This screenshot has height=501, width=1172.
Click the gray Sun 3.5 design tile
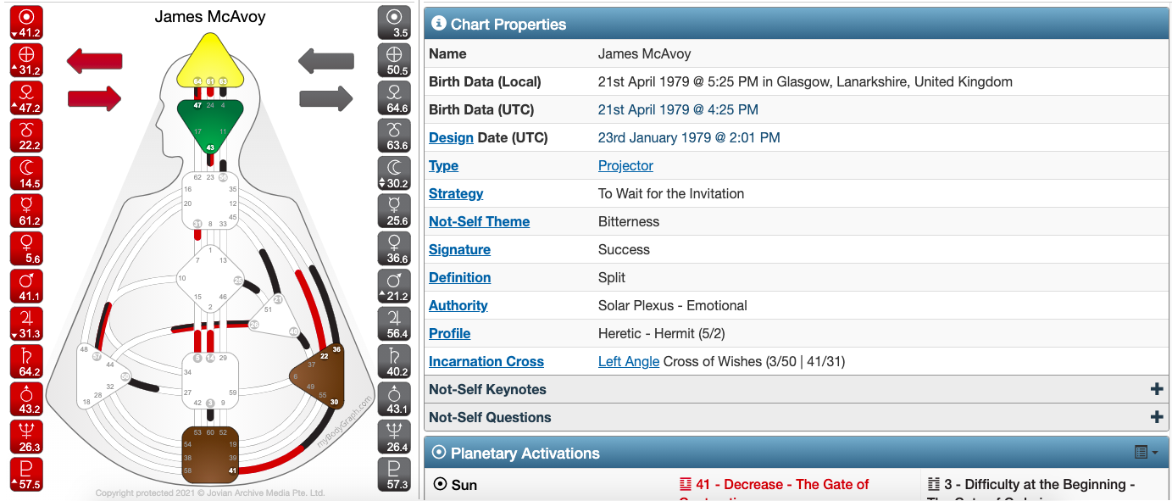[393, 22]
